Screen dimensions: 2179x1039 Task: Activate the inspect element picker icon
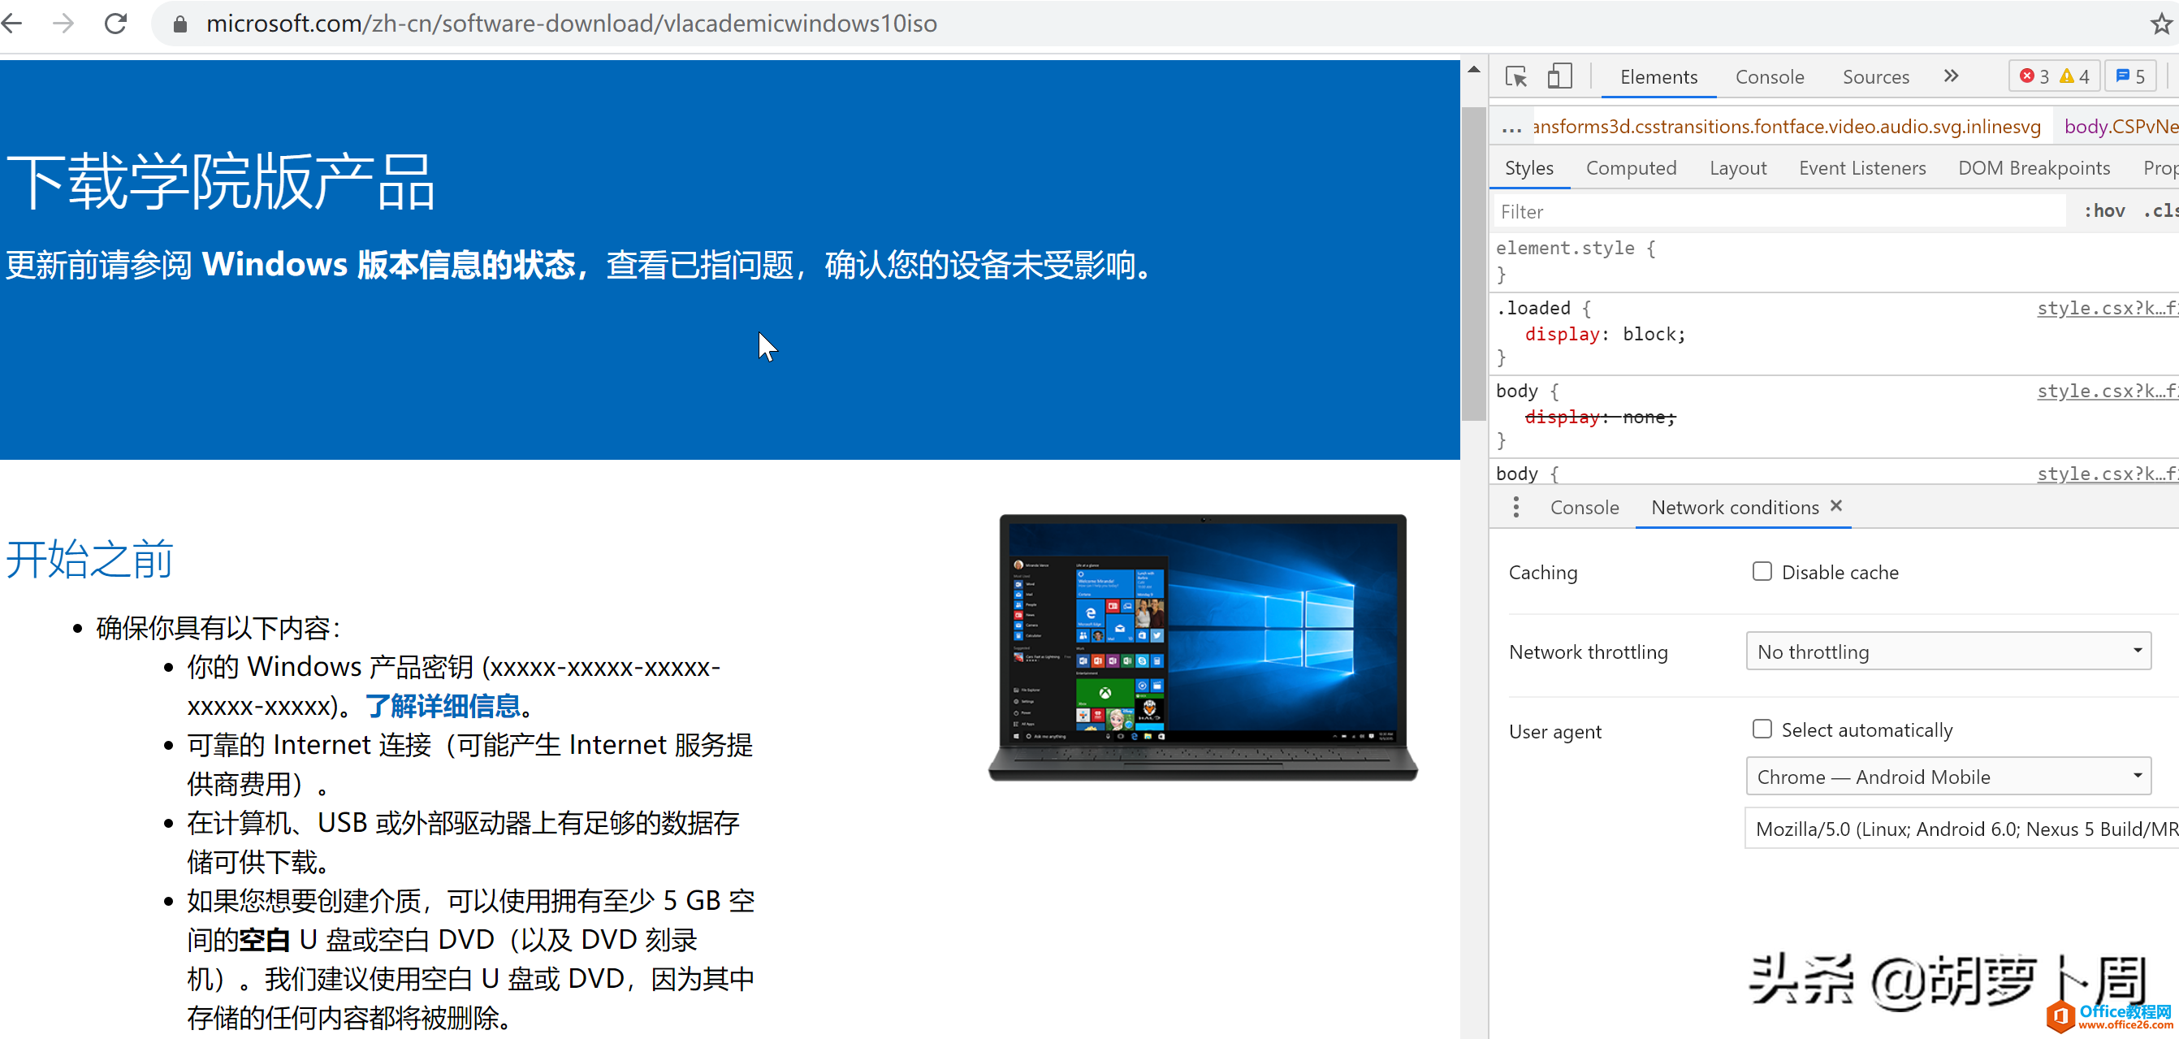tap(1516, 77)
